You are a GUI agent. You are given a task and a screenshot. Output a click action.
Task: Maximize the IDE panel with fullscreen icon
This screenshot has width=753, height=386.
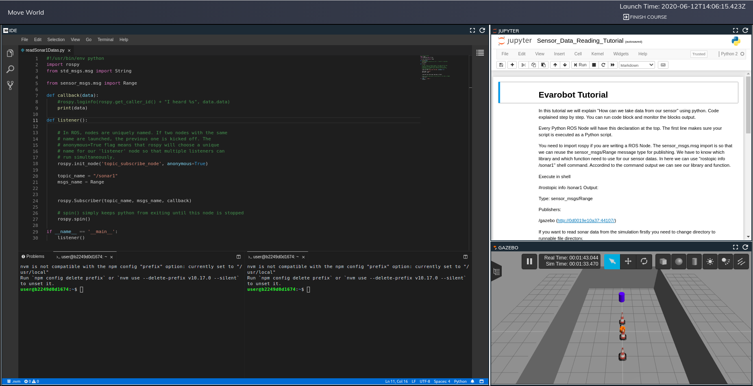click(472, 31)
